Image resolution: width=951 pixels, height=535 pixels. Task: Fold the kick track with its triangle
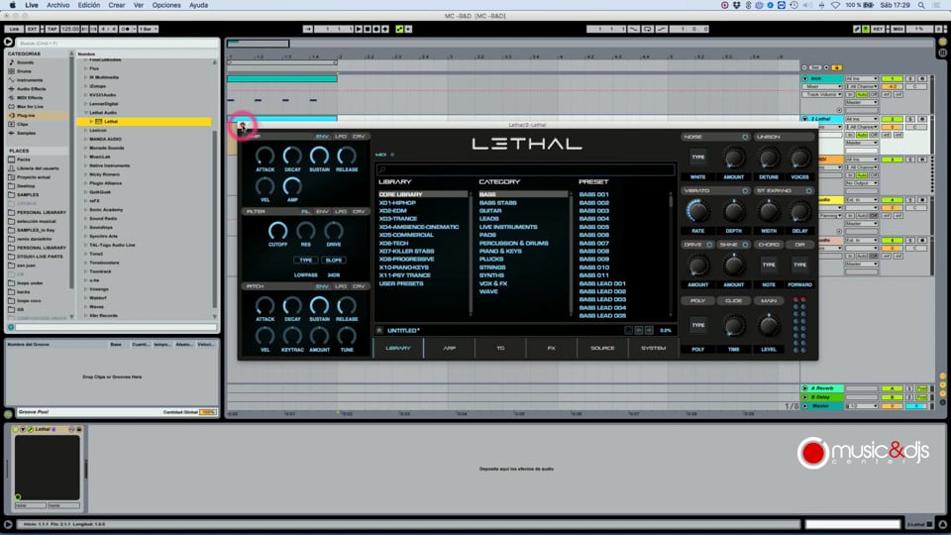coord(804,79)
